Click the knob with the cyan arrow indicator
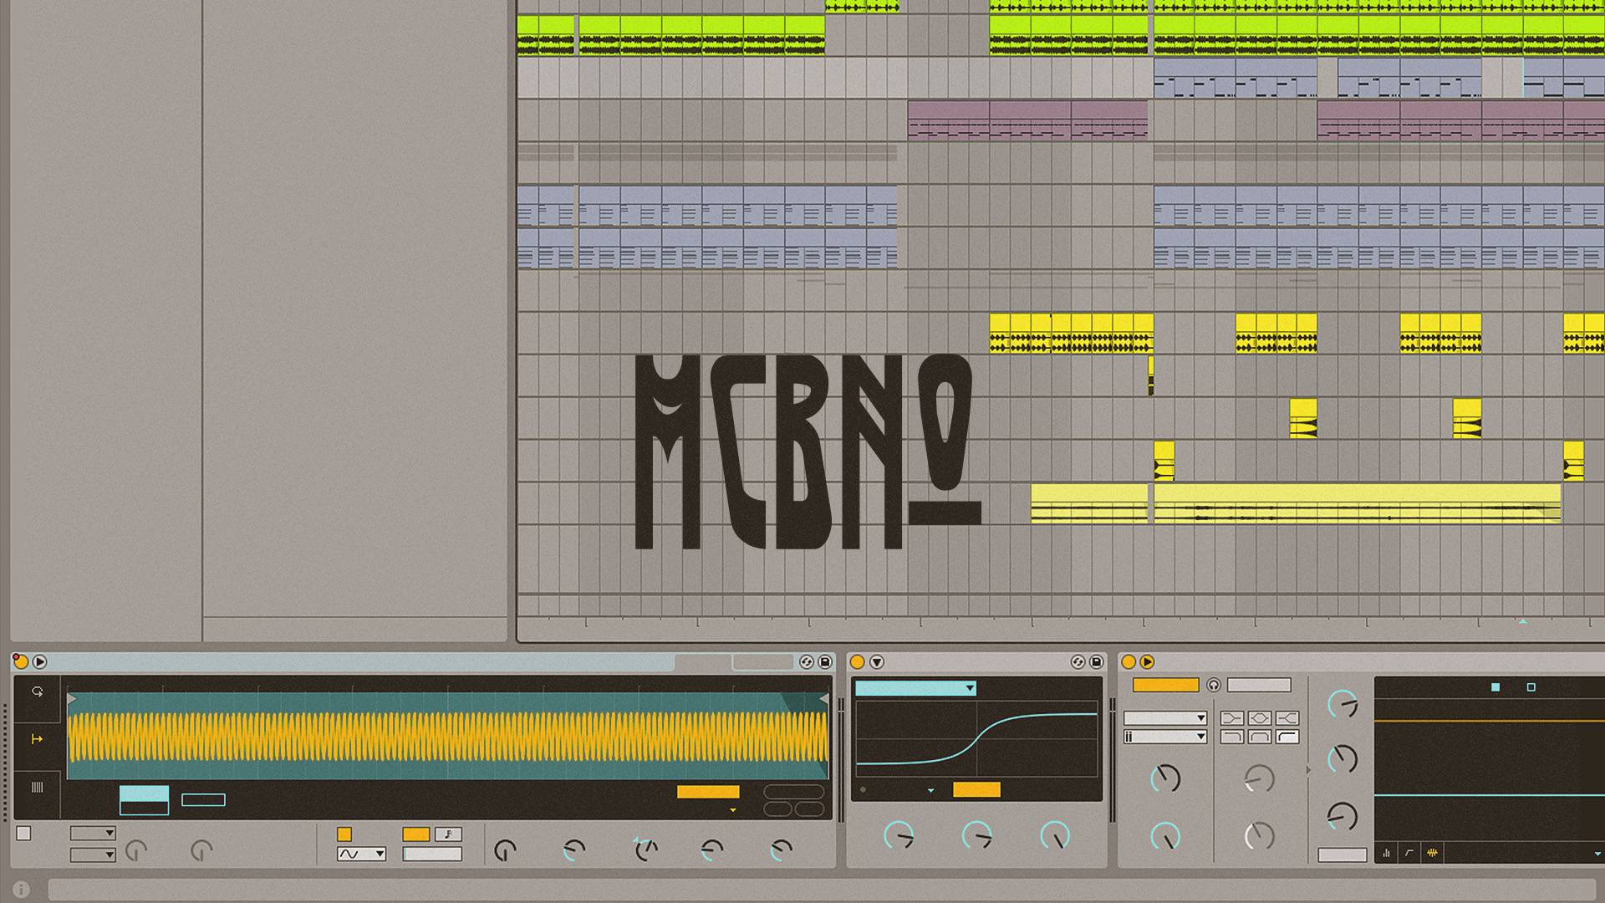Screen dimensions: 1605x903 (x=645, y=849)
